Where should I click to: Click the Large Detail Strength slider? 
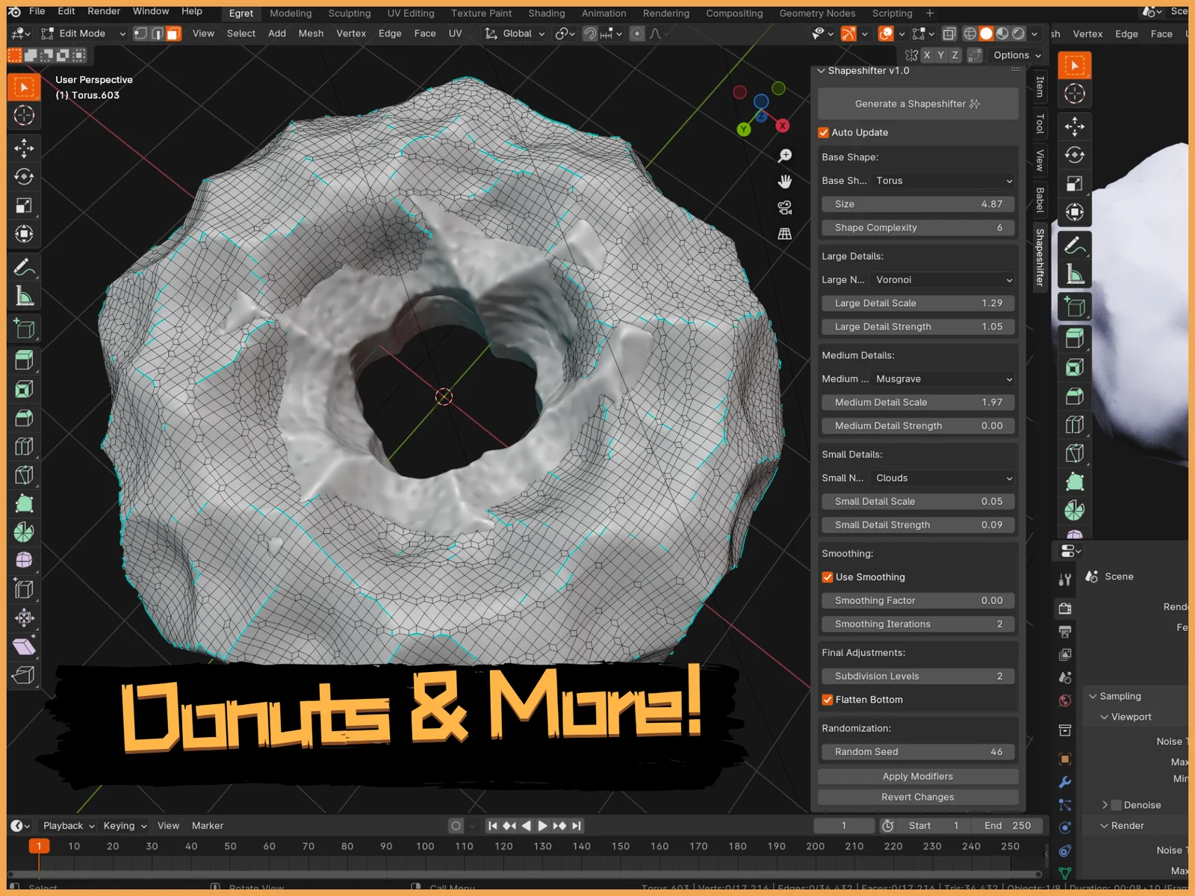tap(917, 327)
